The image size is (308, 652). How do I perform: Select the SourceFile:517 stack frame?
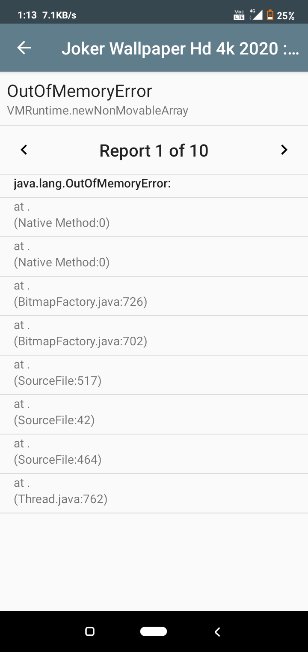(x=58, y=375)
